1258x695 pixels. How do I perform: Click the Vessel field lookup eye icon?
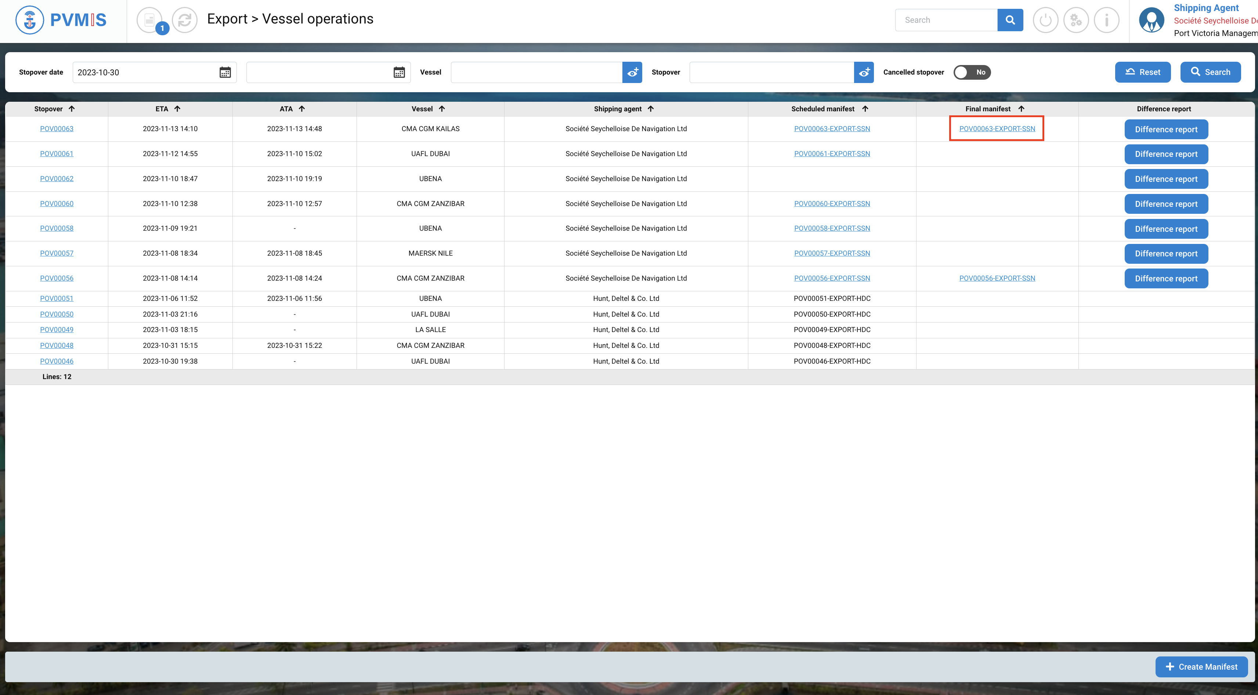[632, 72]
